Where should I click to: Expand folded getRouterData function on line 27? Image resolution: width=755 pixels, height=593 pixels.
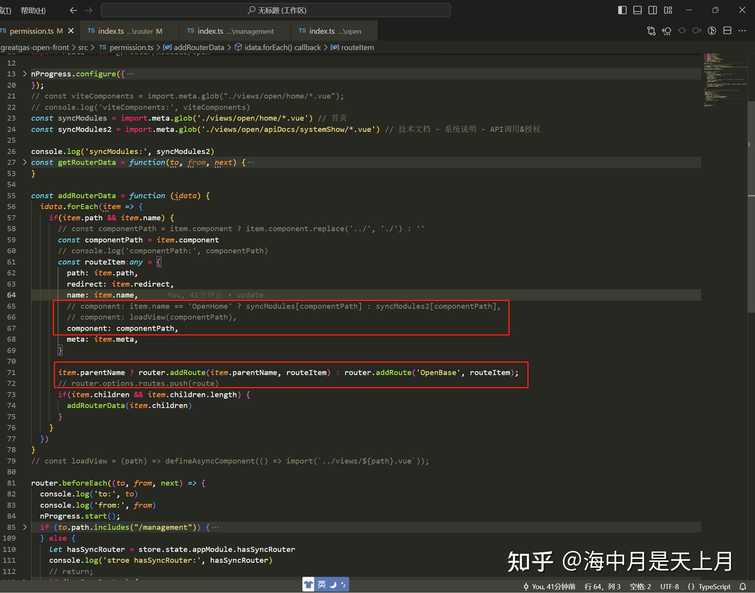tap(25, 162)
